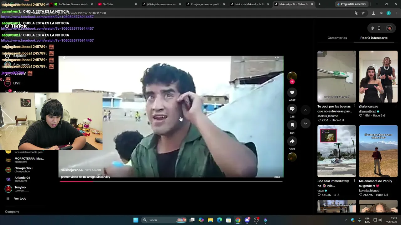Image resolution: width=401 pixels, height=225 pixels.
Task: Toggle the video mute speaker icon
Action: (x=64, y=58)
